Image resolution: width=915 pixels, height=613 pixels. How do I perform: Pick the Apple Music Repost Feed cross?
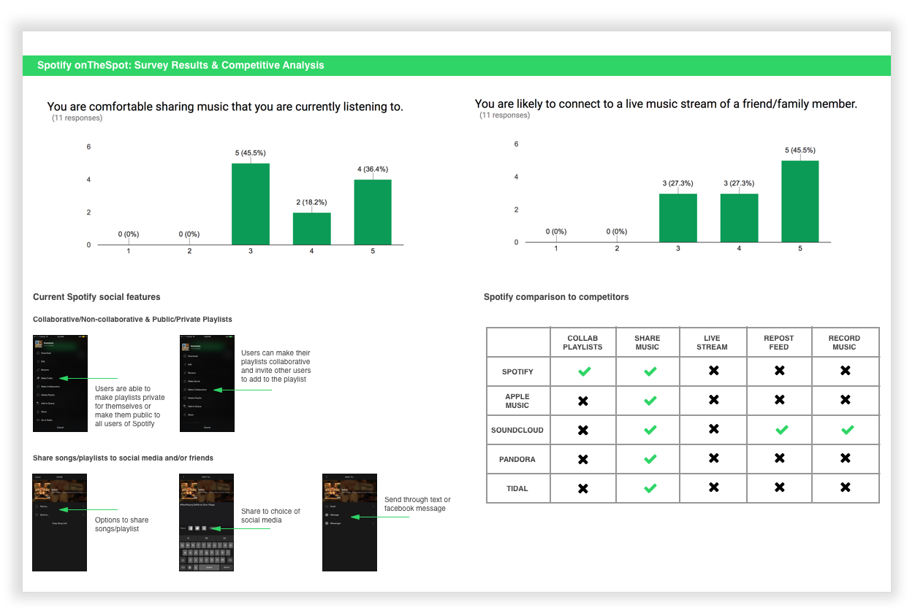(780, 400)
